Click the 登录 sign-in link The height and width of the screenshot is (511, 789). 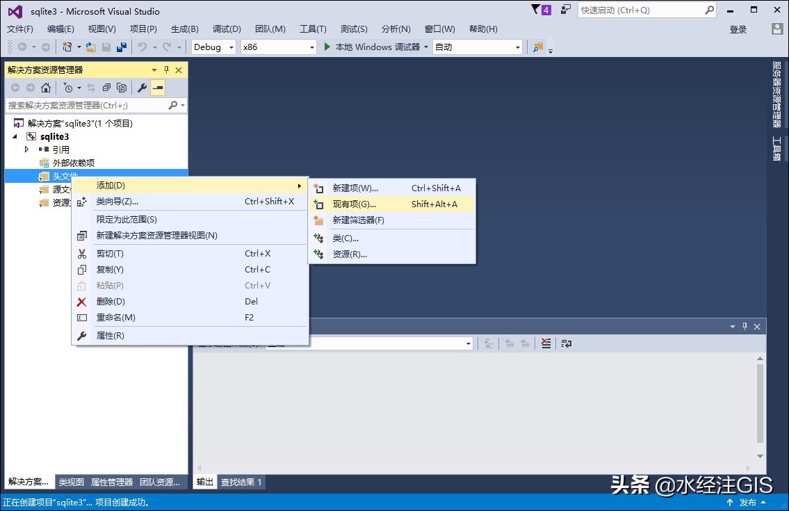tap(738, 29)
